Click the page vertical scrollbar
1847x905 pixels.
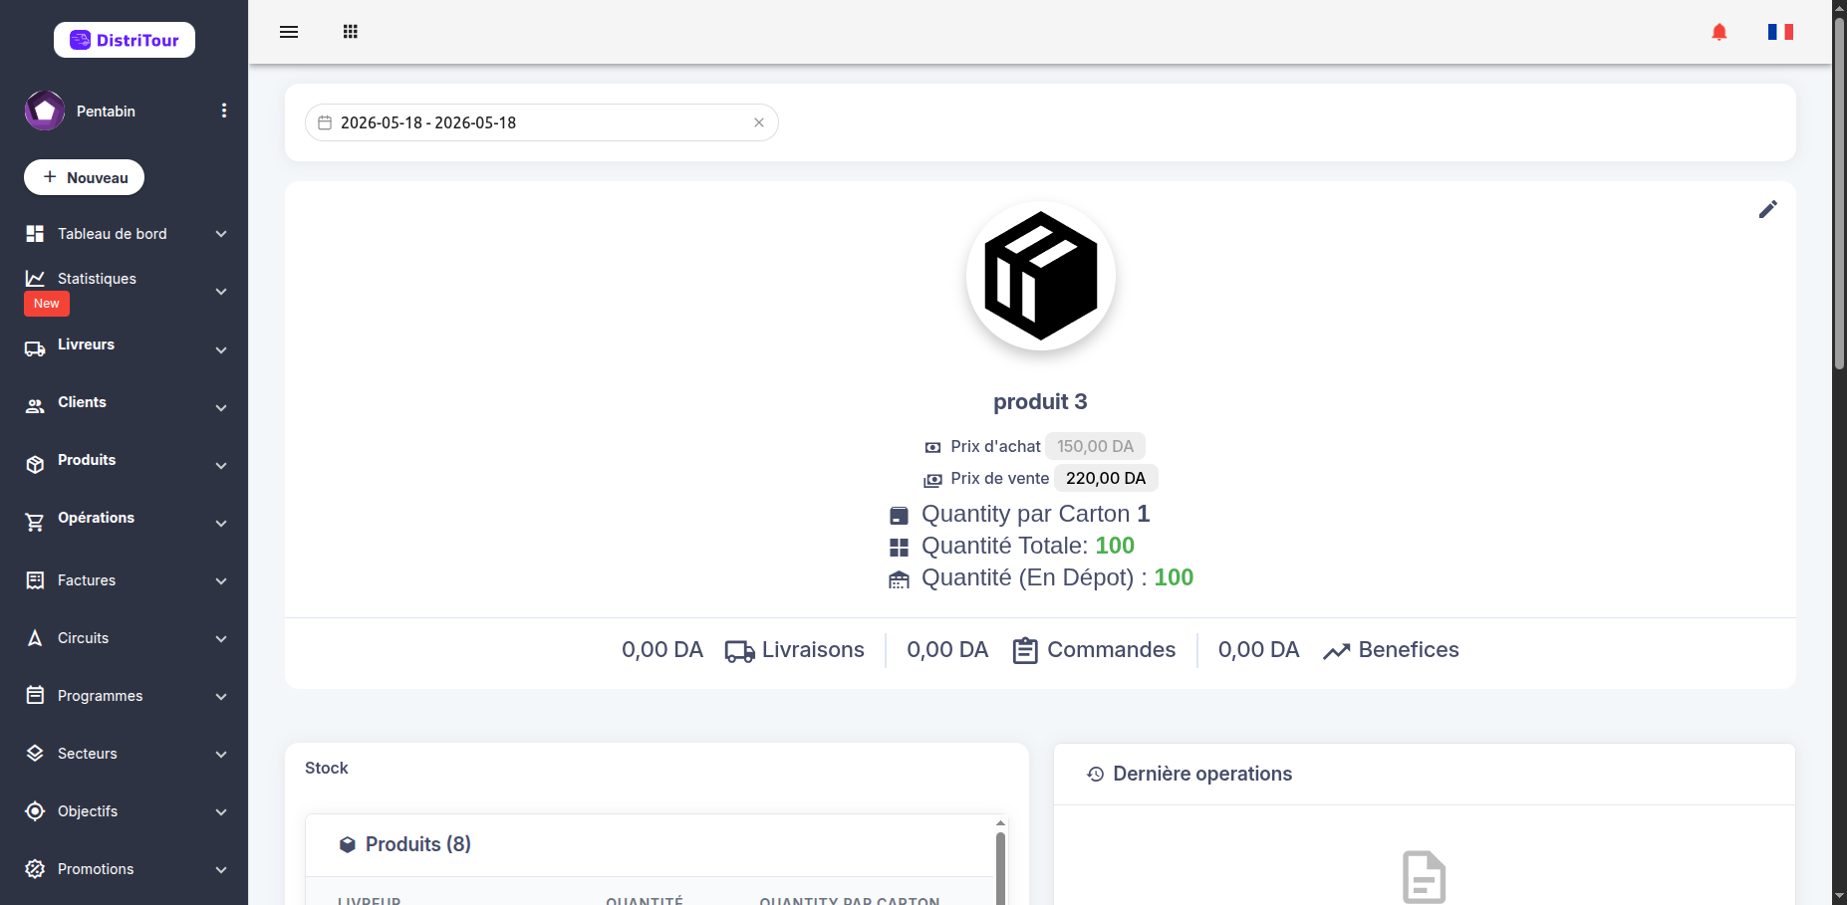1839,453
